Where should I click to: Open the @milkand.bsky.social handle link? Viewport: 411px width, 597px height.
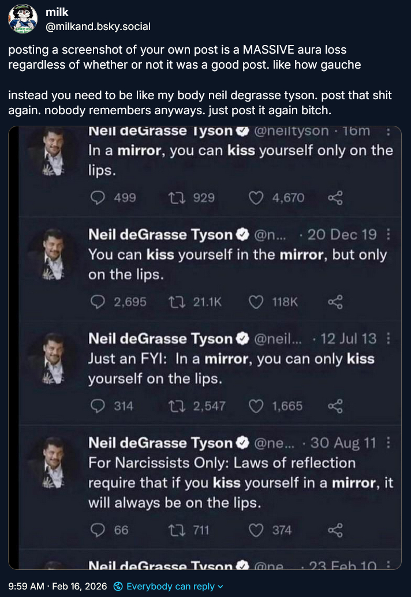click(98, 26)
